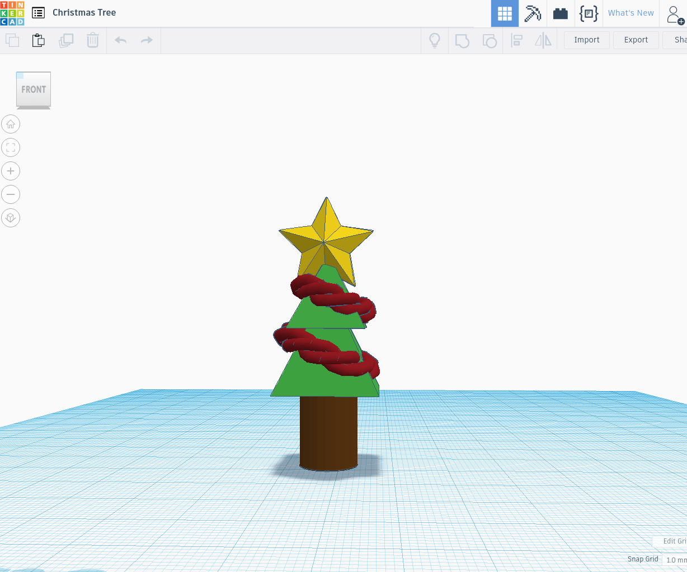Click the Export button

(x=636, y=40)
